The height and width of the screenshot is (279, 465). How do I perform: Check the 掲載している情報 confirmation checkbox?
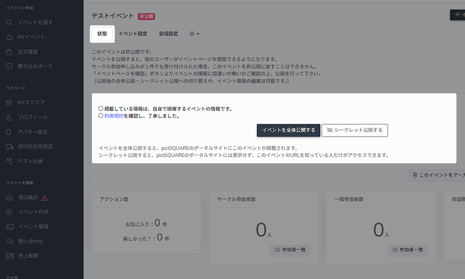pos(101,109)
